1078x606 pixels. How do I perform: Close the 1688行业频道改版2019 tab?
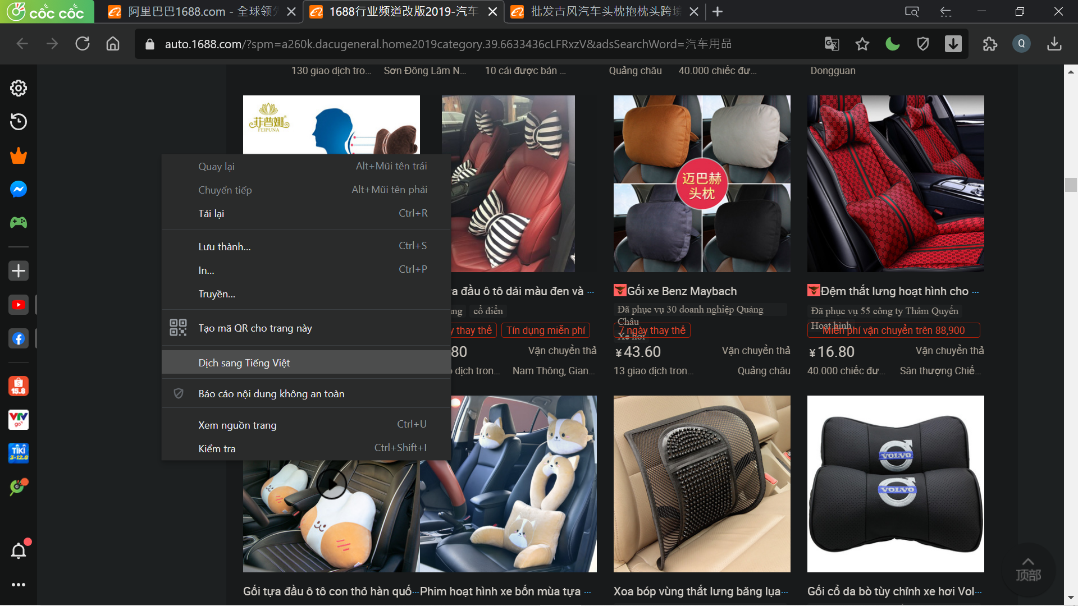click(492, 12)
